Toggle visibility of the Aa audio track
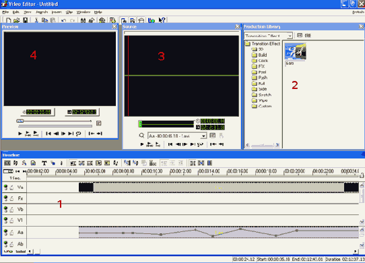Screen dimensions: 365x263 6,232
